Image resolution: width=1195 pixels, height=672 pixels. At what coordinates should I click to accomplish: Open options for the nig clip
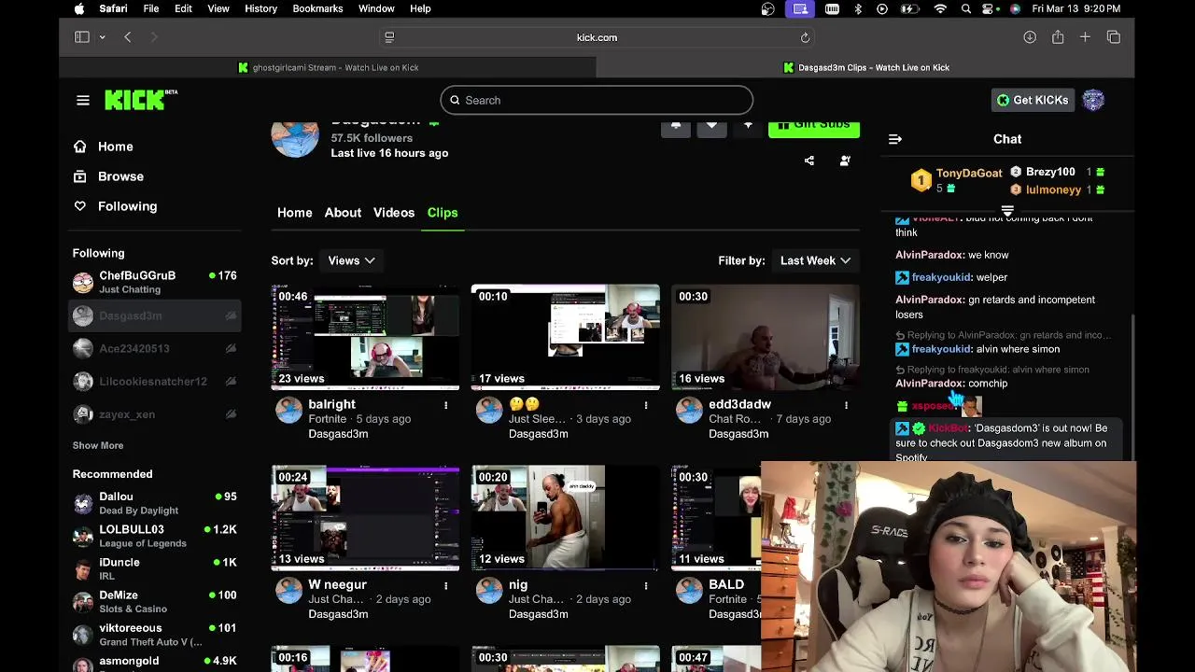[x=646, y=585]
